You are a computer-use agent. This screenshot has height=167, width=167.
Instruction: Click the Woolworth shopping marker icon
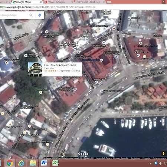pos(129,18)
